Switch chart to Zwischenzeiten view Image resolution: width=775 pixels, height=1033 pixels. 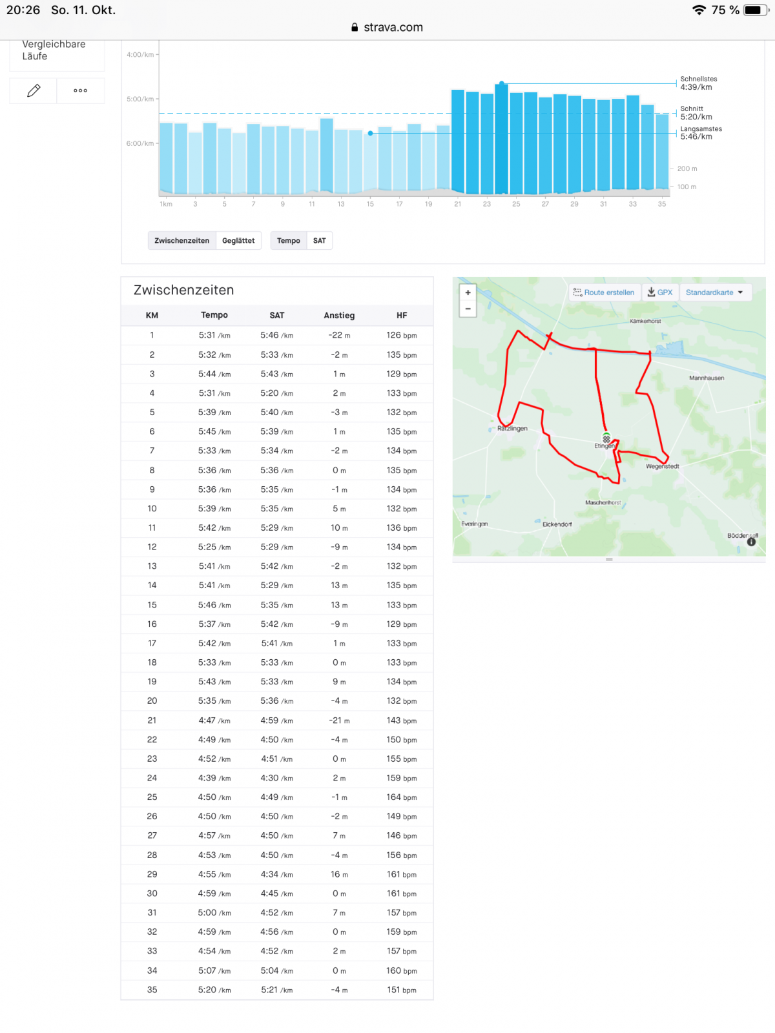pyautogui.click(x=181, y=241)
